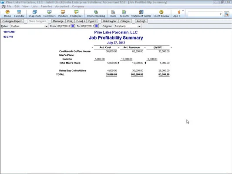Print the report
This screenshot has height=174, width=232.
70,21
